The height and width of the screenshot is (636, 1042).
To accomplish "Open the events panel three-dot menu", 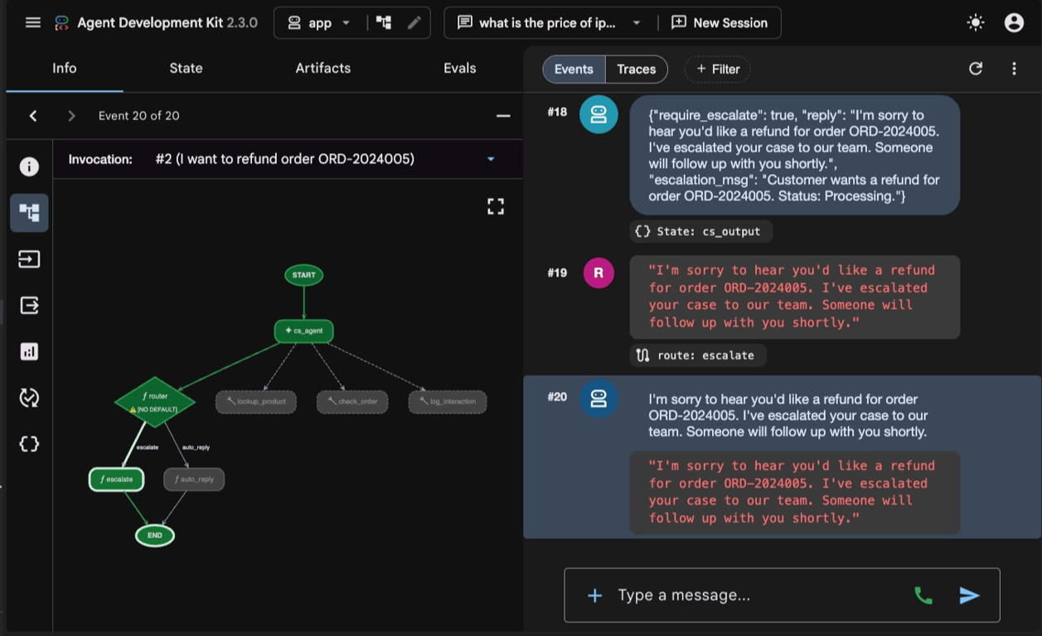I will point(1014,69).
